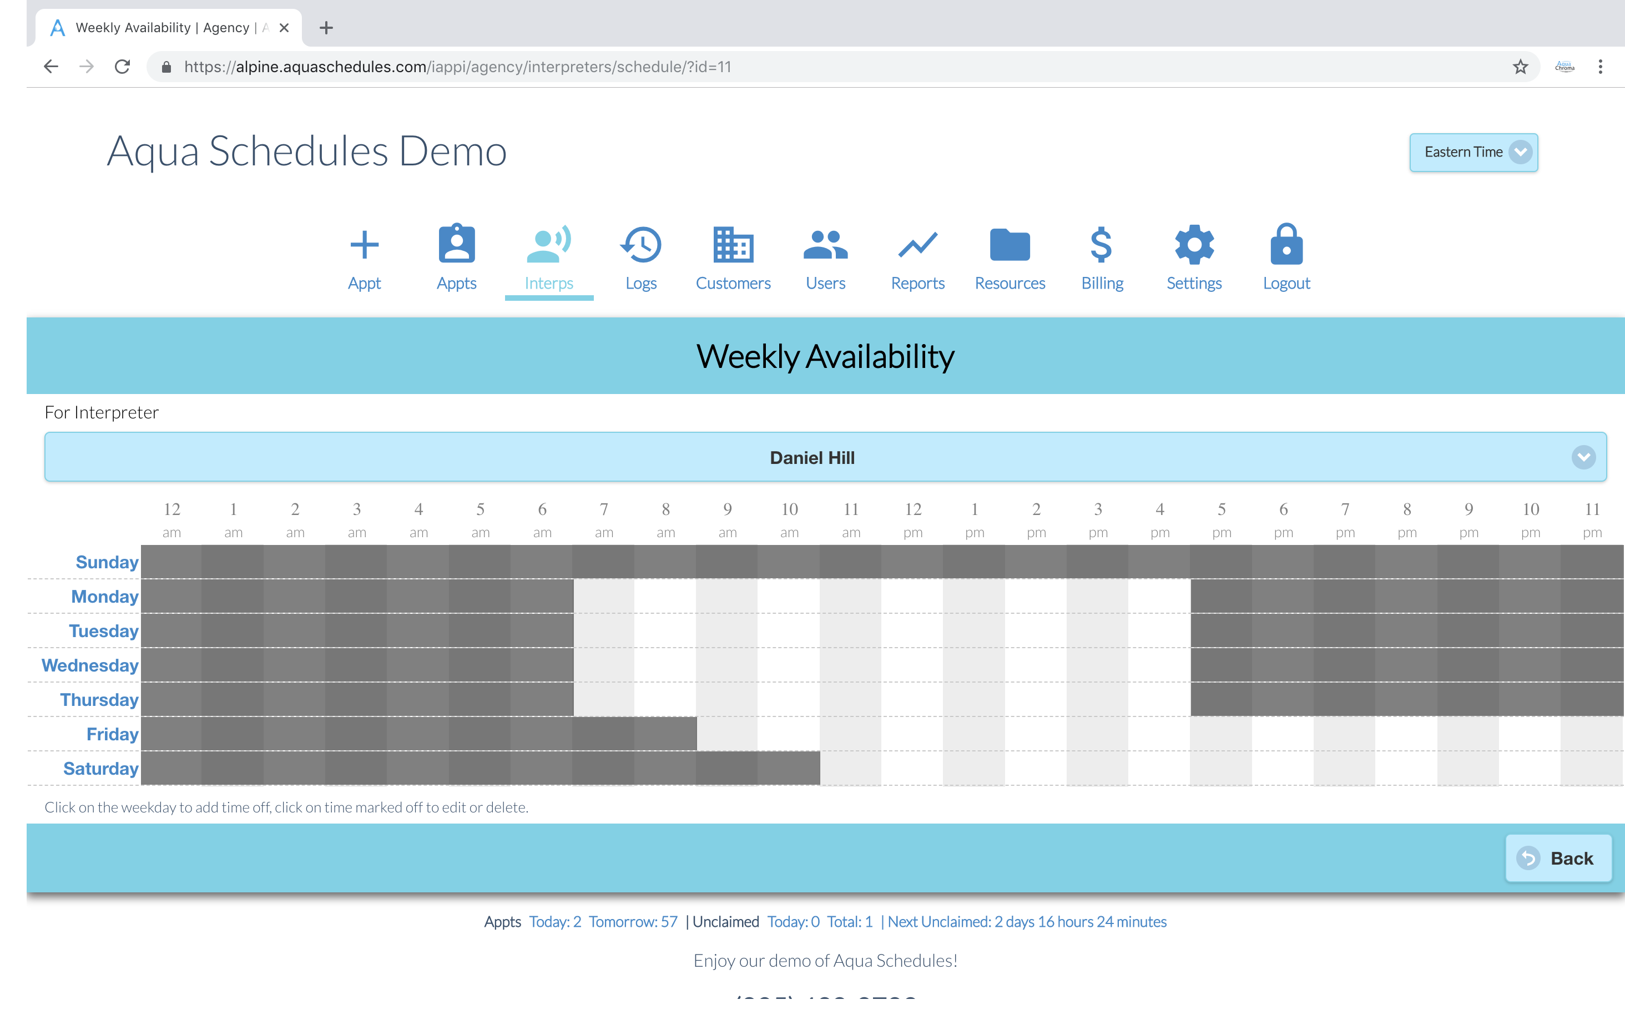Edit Thursday evening marked-off block at 8 pm

[x=1406, y=699]
